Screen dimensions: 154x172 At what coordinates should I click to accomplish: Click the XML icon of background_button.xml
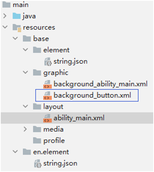48,95
